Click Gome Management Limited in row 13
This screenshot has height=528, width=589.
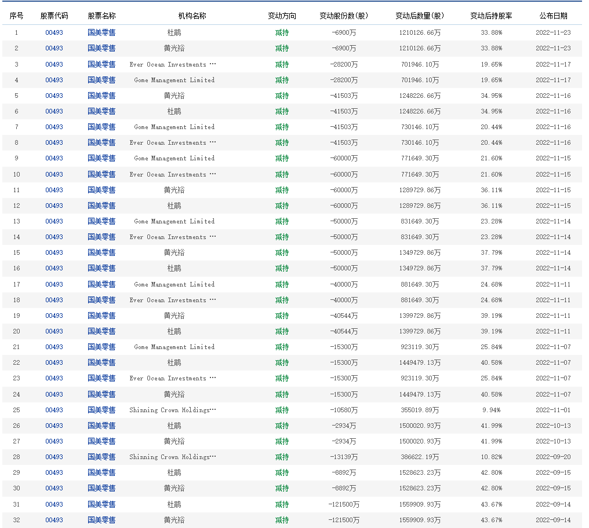tap(174, 221)
